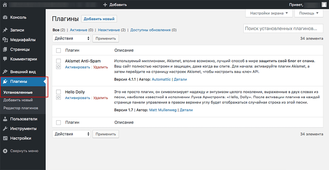
Task: Collapse the sidebar via Свернуть меню
Action: [24, 151]
